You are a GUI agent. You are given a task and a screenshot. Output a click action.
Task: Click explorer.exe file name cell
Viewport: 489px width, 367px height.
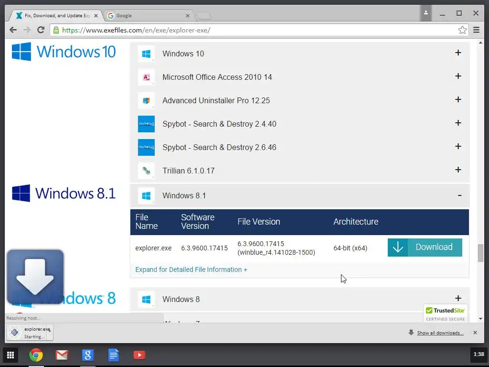[153, 248]
